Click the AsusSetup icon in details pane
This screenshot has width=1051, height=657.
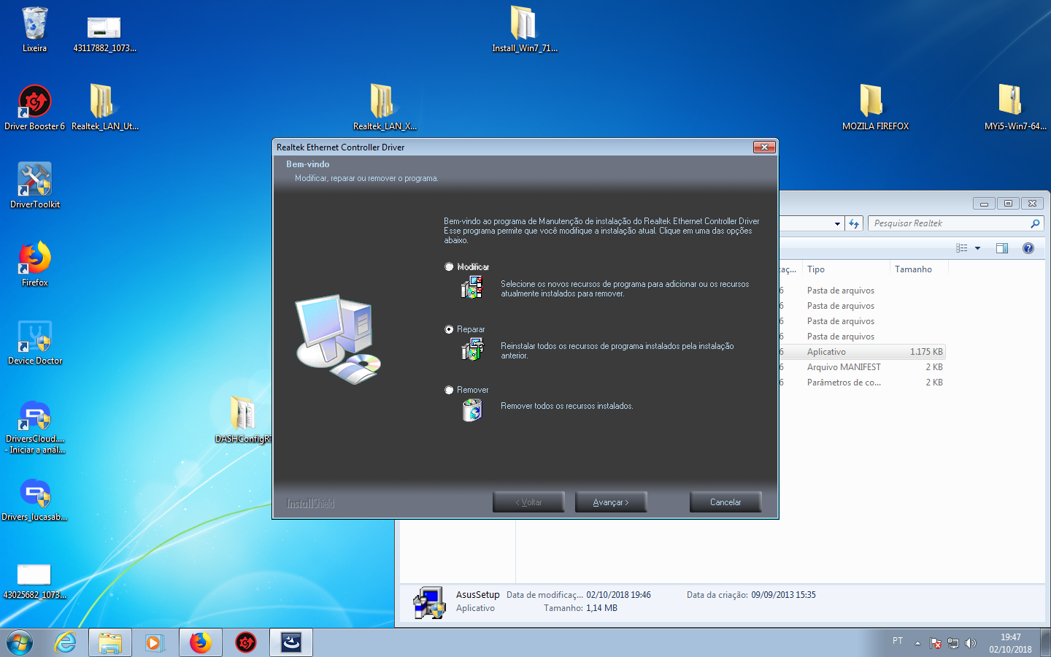click(x=428, y=602)
